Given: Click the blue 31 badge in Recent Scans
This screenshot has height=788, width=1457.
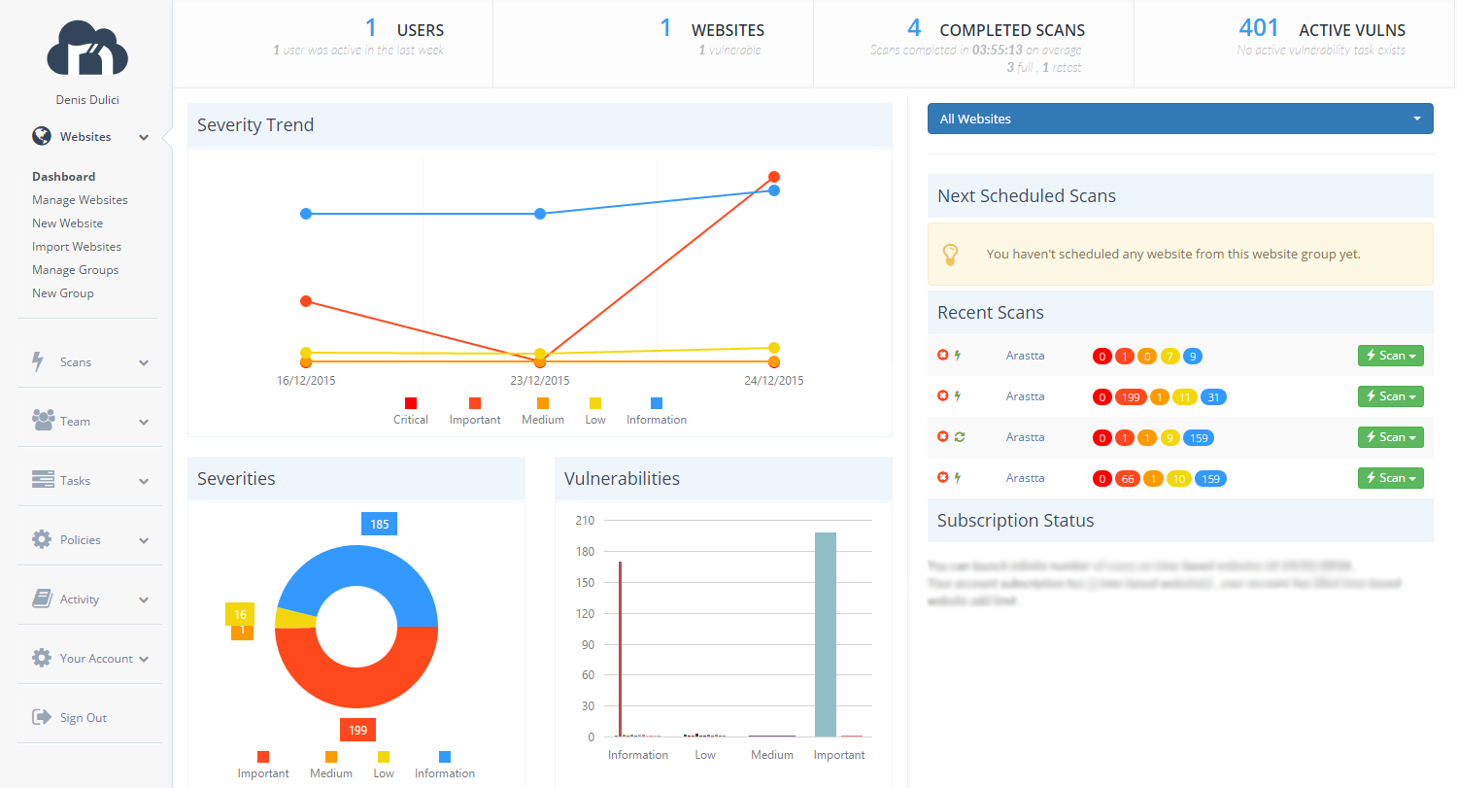Looking at the screenshot, I should pos(1212,396).
